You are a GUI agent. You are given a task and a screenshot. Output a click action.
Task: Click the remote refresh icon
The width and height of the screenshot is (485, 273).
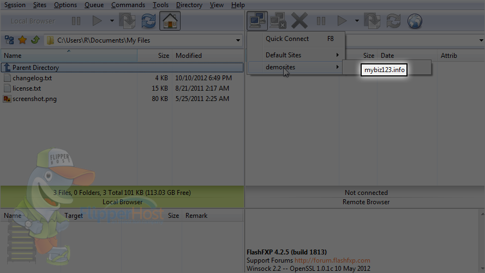[x=393, y=21]
